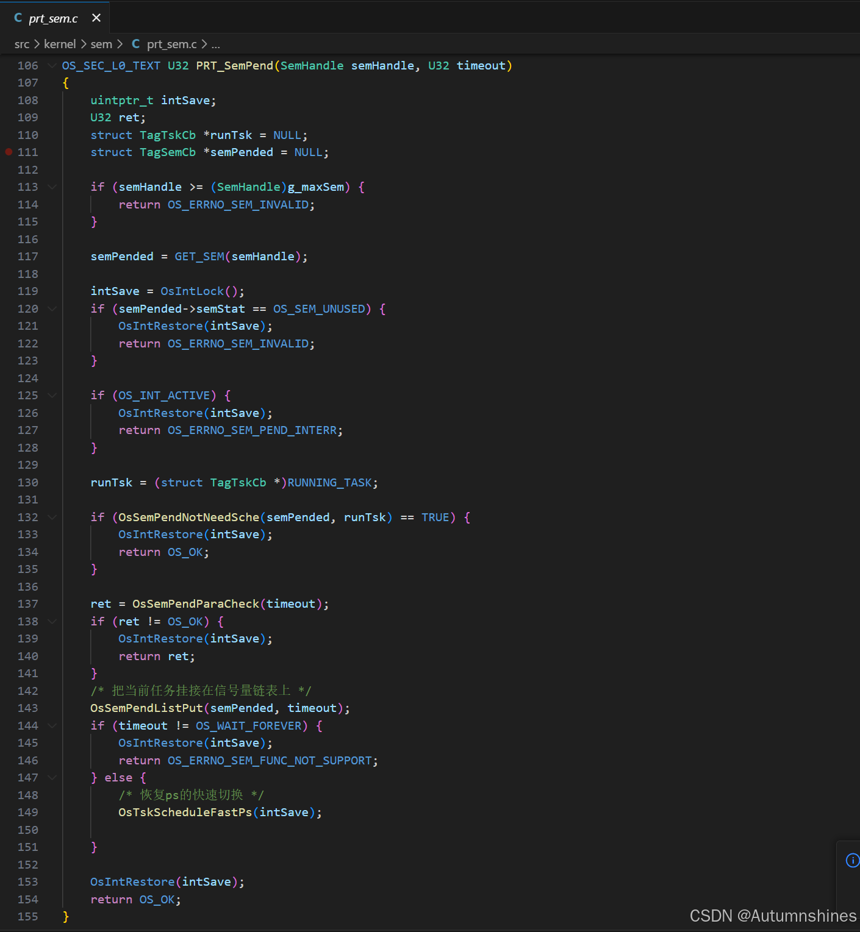Click line number 130 in the gutter

click(x=27, y=482)
